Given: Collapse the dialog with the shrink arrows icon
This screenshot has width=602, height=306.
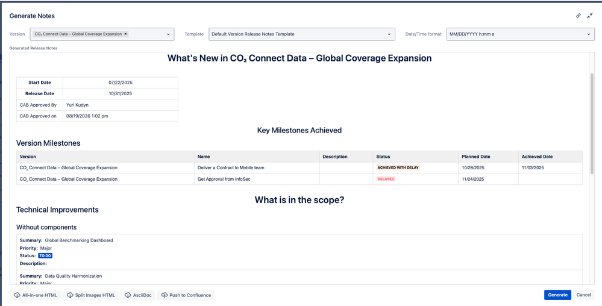Looking at the screenshot, I should coord(590,16).
